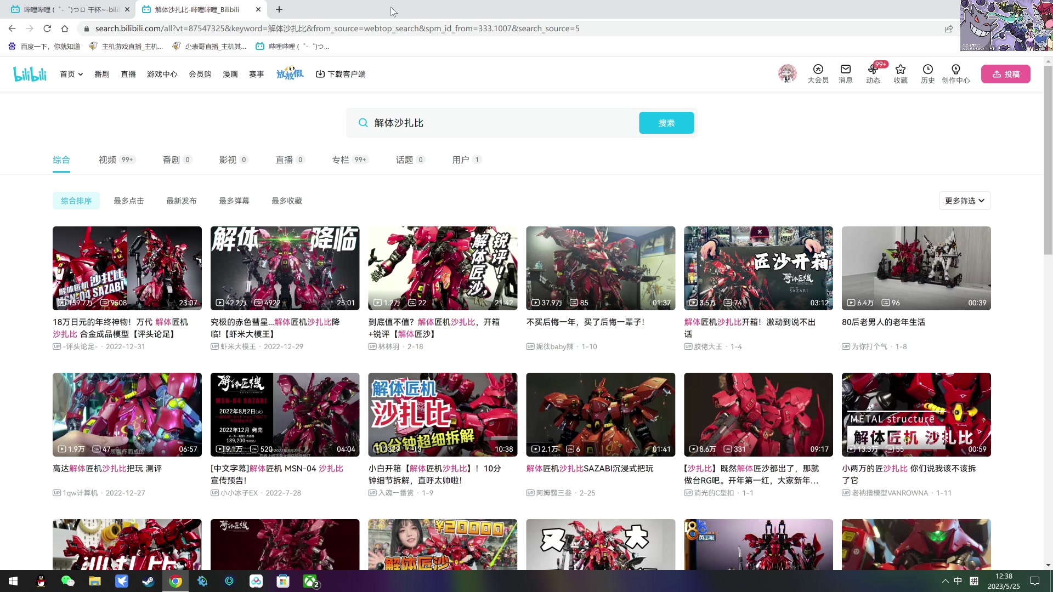1053x592 pixels.
Task: Open 漫画 navigation link
Action: click(x=230, y=74)
